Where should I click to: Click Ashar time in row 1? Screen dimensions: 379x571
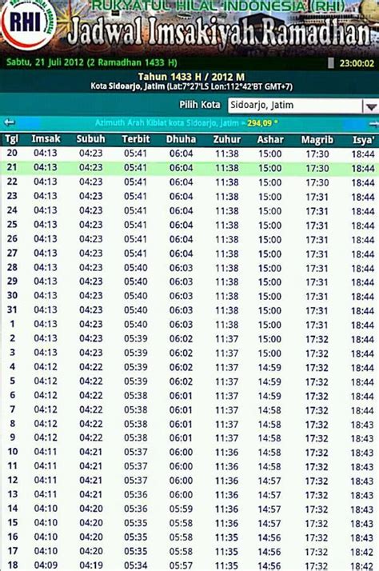pos(270,325)
